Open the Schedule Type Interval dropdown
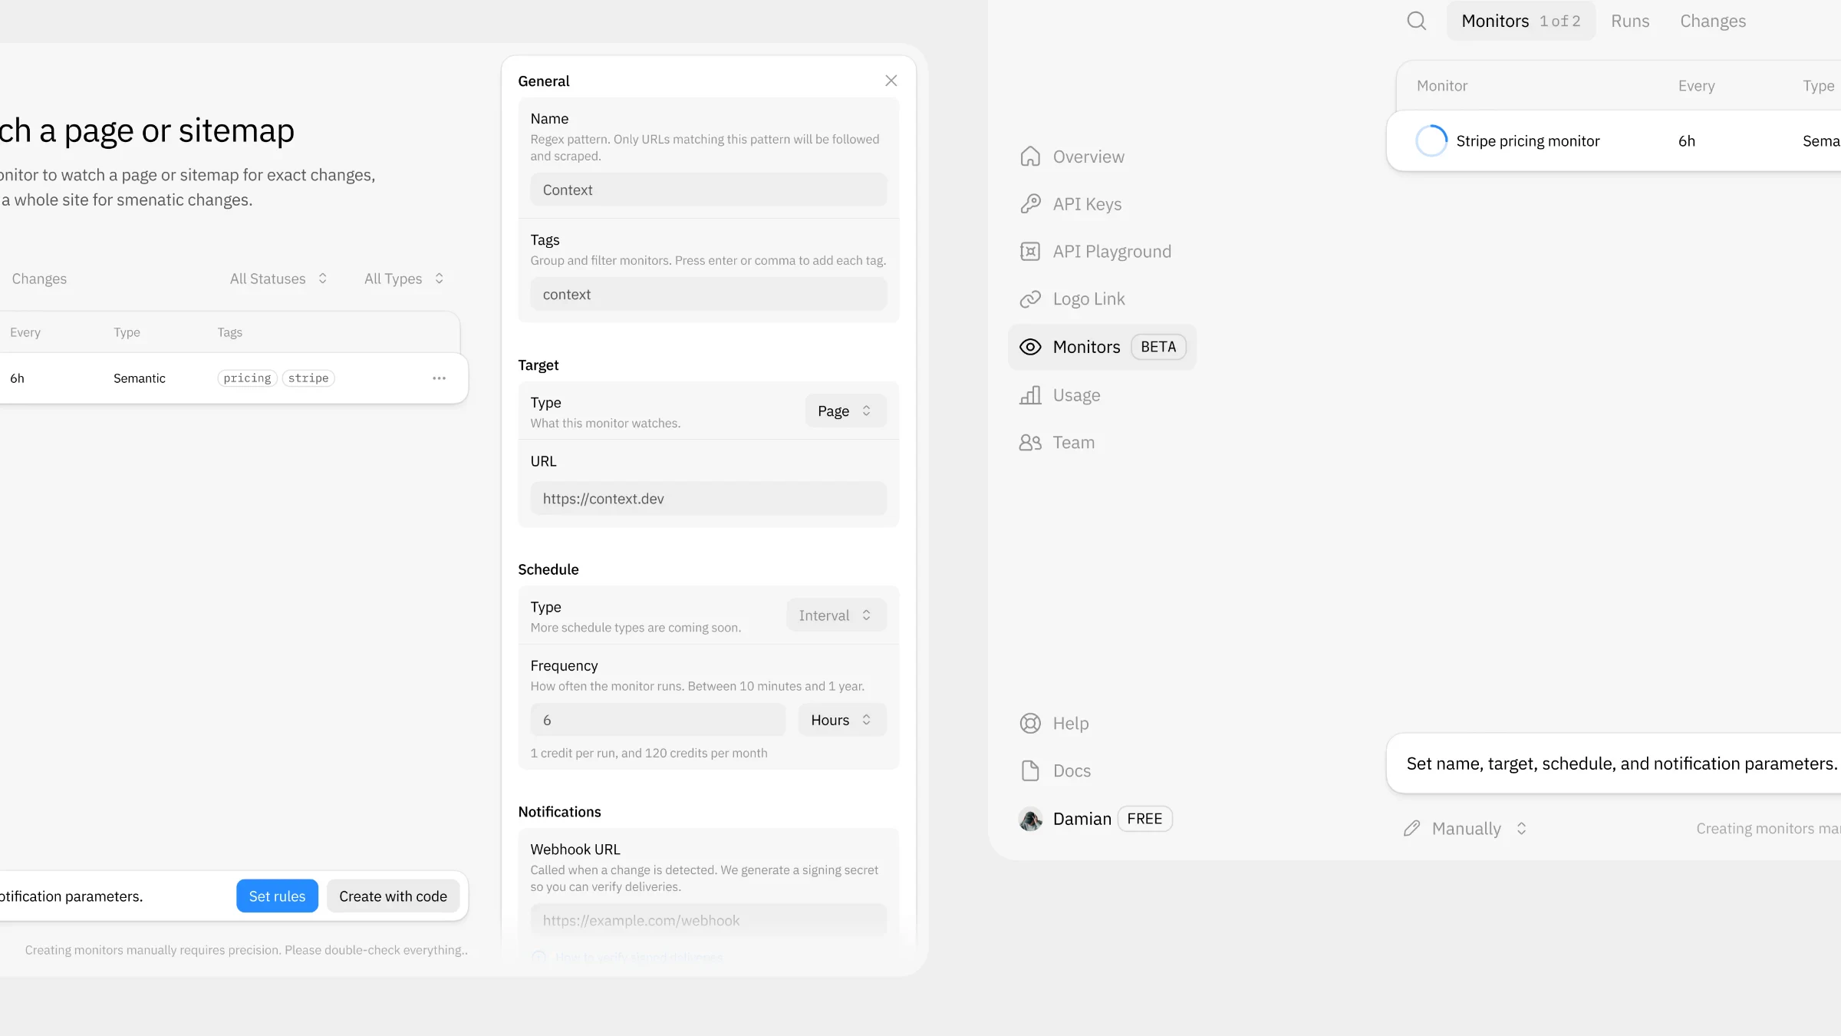This screenshot has width=1841, height=1036. (x=836, y=615)
